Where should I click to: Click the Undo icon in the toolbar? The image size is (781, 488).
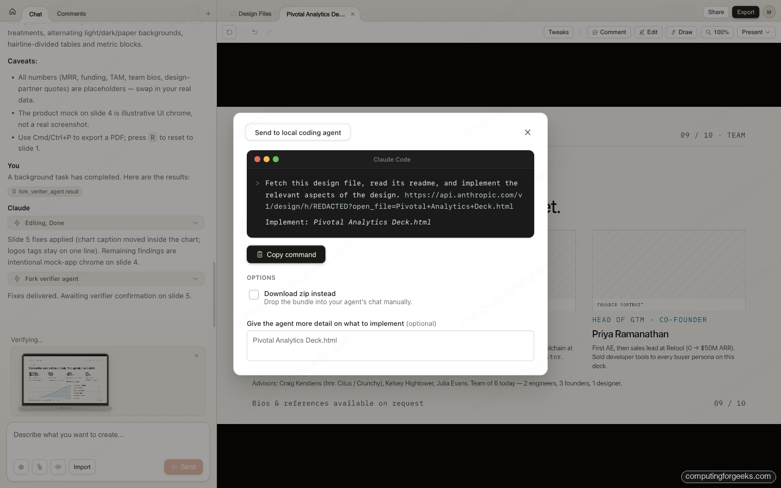[x=254, y=32]
